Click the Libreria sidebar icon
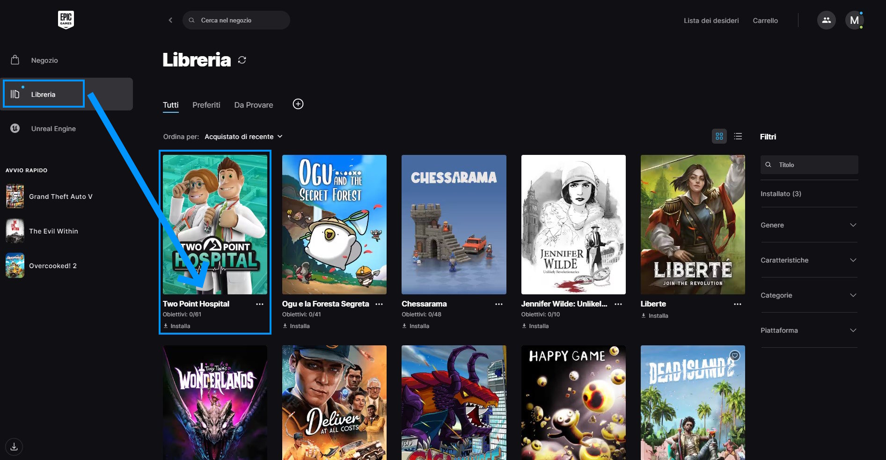 pyautogui.click(x=15, y=94)
